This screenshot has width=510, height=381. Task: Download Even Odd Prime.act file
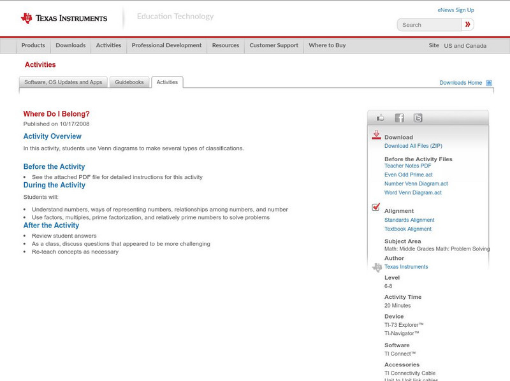pyautogui.click(x=409, y=175)
